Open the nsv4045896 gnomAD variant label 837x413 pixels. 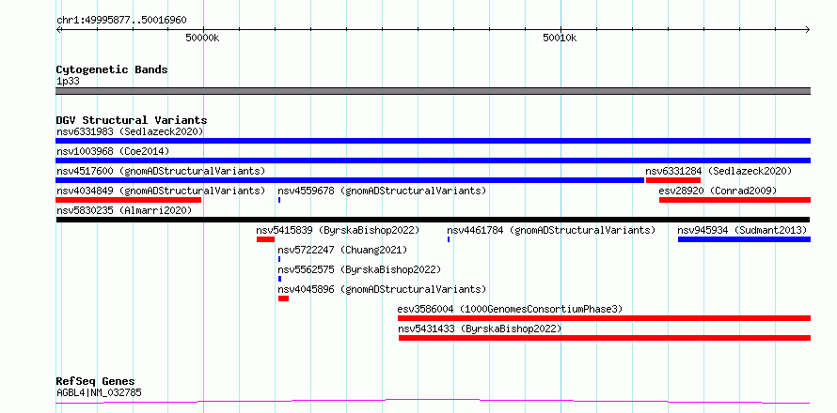(382, 289)
